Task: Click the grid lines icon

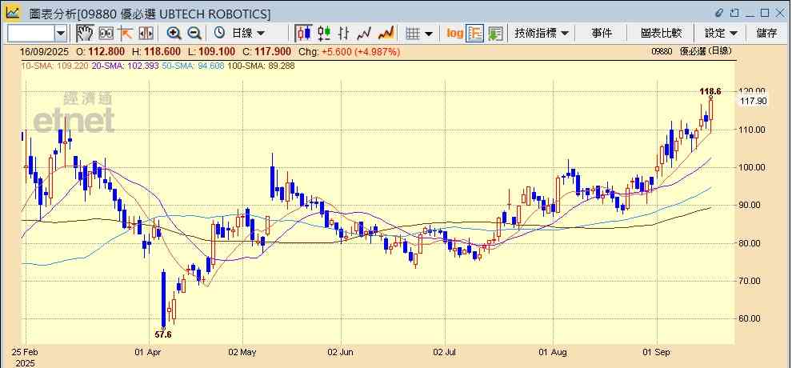Action: (x=413, y=34)
